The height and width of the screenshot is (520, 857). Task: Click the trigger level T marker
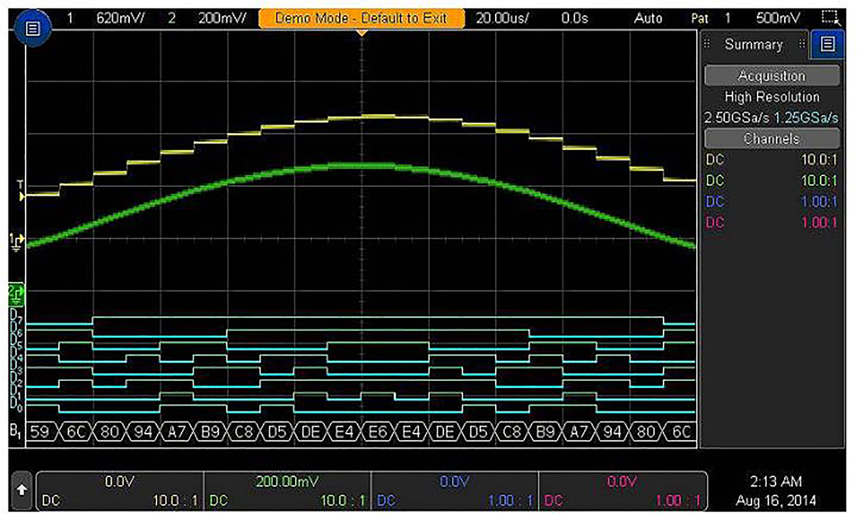(20, 190)
